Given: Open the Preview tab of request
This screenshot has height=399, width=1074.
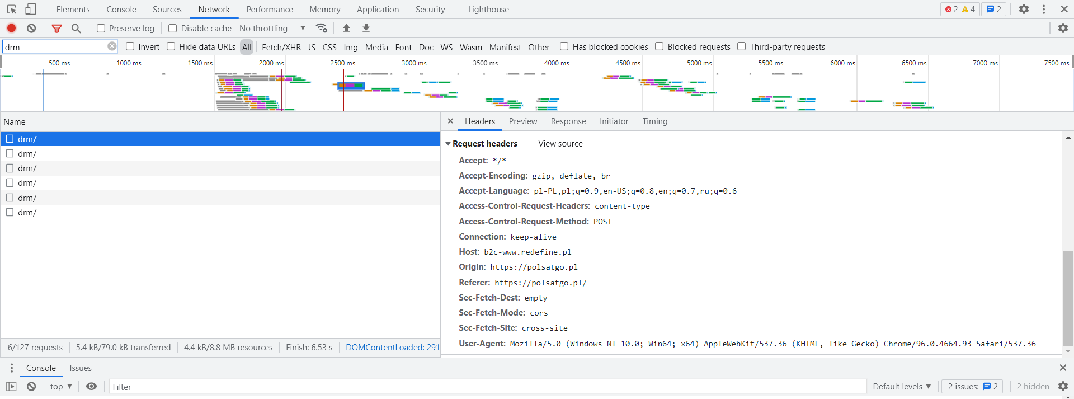Looking at the screenshot, I should 523,121.
